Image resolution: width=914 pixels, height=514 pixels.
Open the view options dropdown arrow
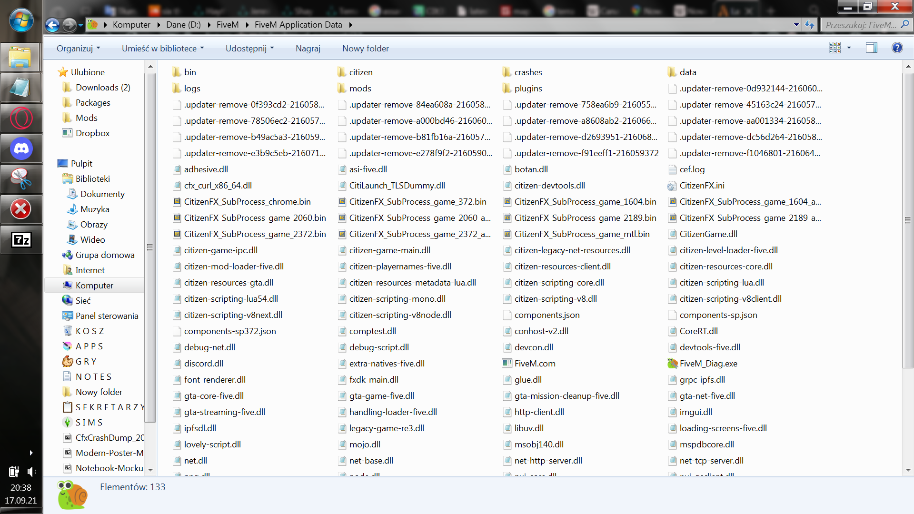click(x=849, y=48)
